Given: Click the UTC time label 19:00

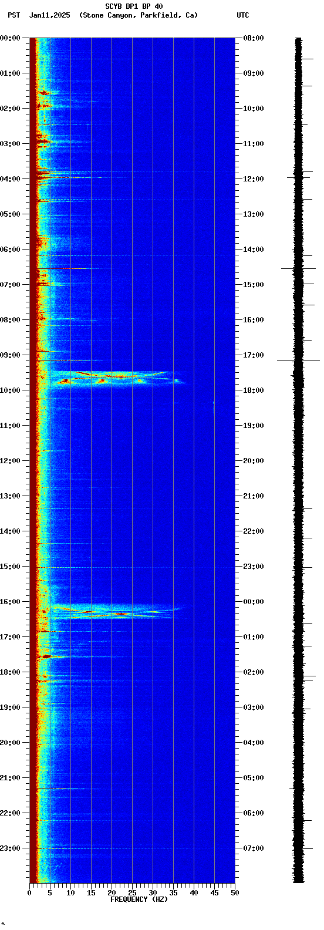Looking at the screenshot, I should (x=254, y=426).
